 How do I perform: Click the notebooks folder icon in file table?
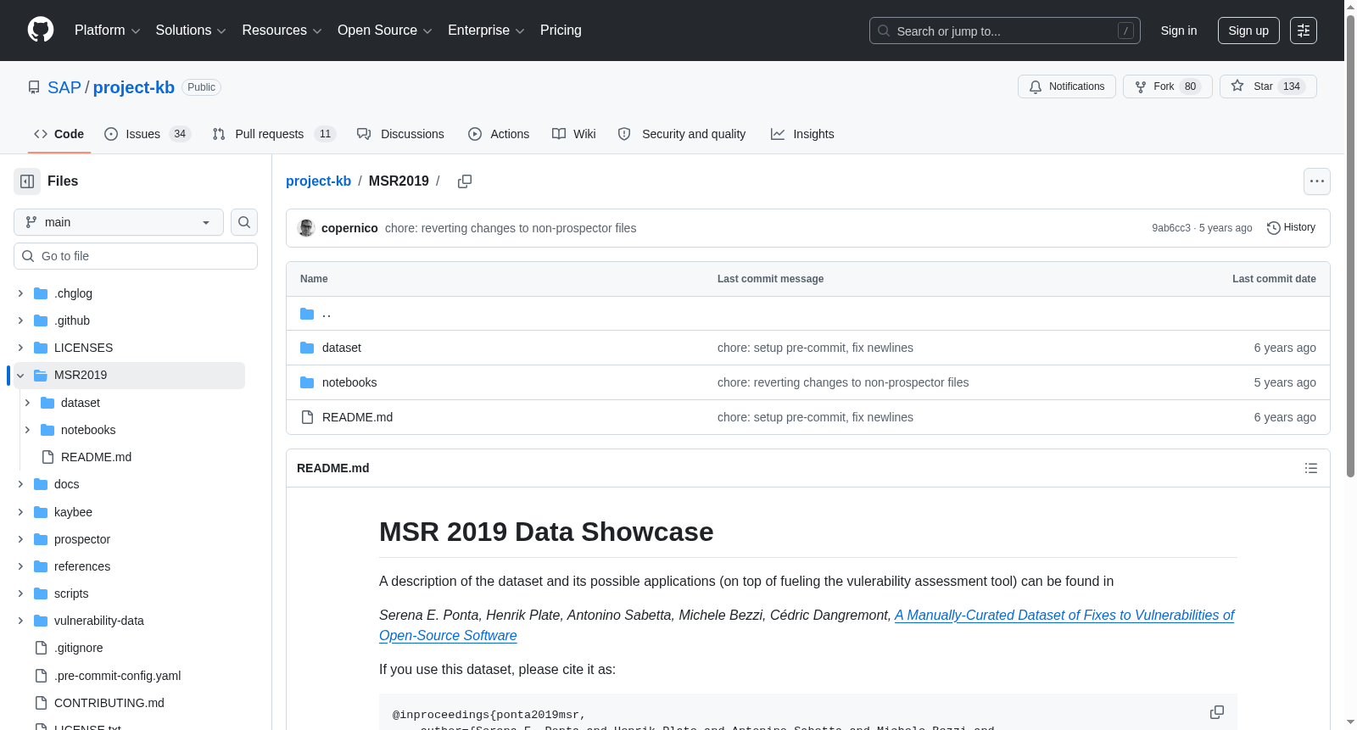tap(307, 382)
